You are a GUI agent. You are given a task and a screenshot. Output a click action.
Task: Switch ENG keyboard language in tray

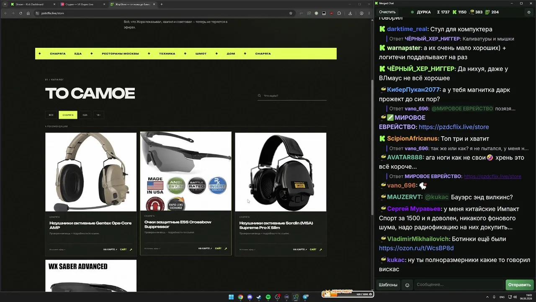coord(502,297)
